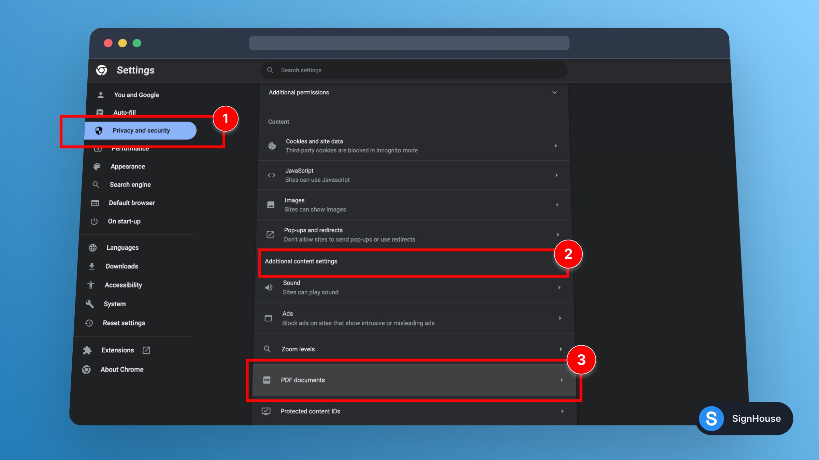
Task: Click the System wrench icon
Action: point(89,304)
